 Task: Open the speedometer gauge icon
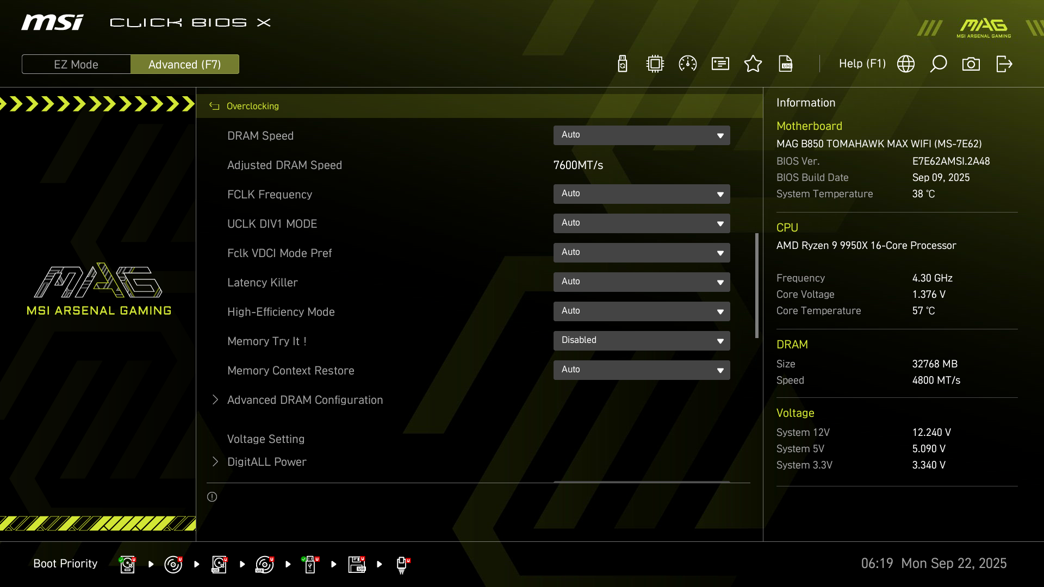point(688,64)
